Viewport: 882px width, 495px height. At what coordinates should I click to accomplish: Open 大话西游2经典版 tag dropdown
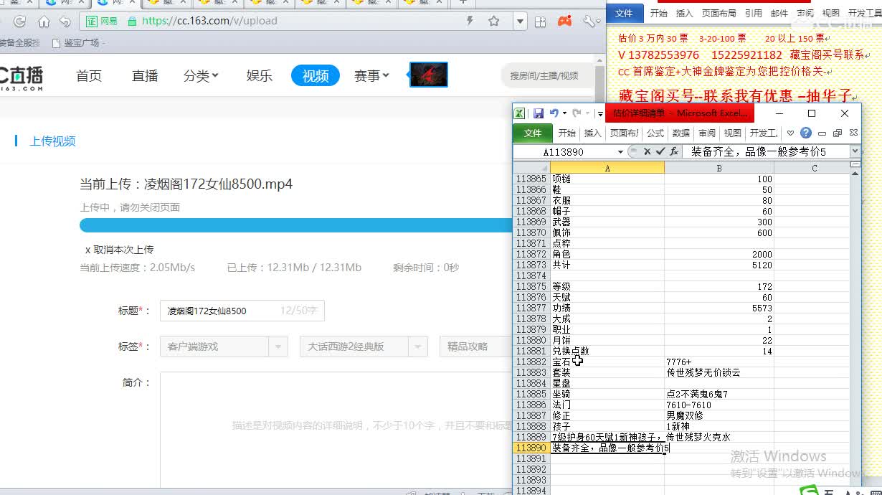(x=364, y=346)
